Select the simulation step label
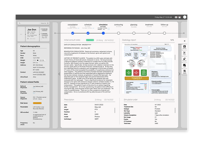Screen dimensions: 203x147 (x=103, y=25)
